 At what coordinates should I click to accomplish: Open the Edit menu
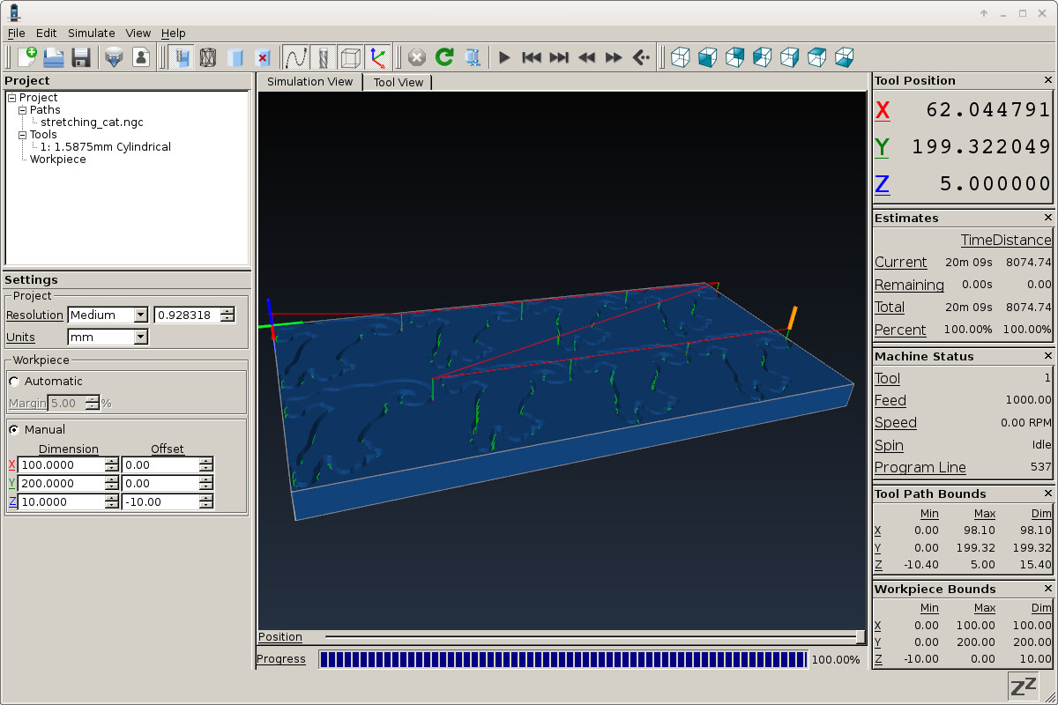point(46,33)
